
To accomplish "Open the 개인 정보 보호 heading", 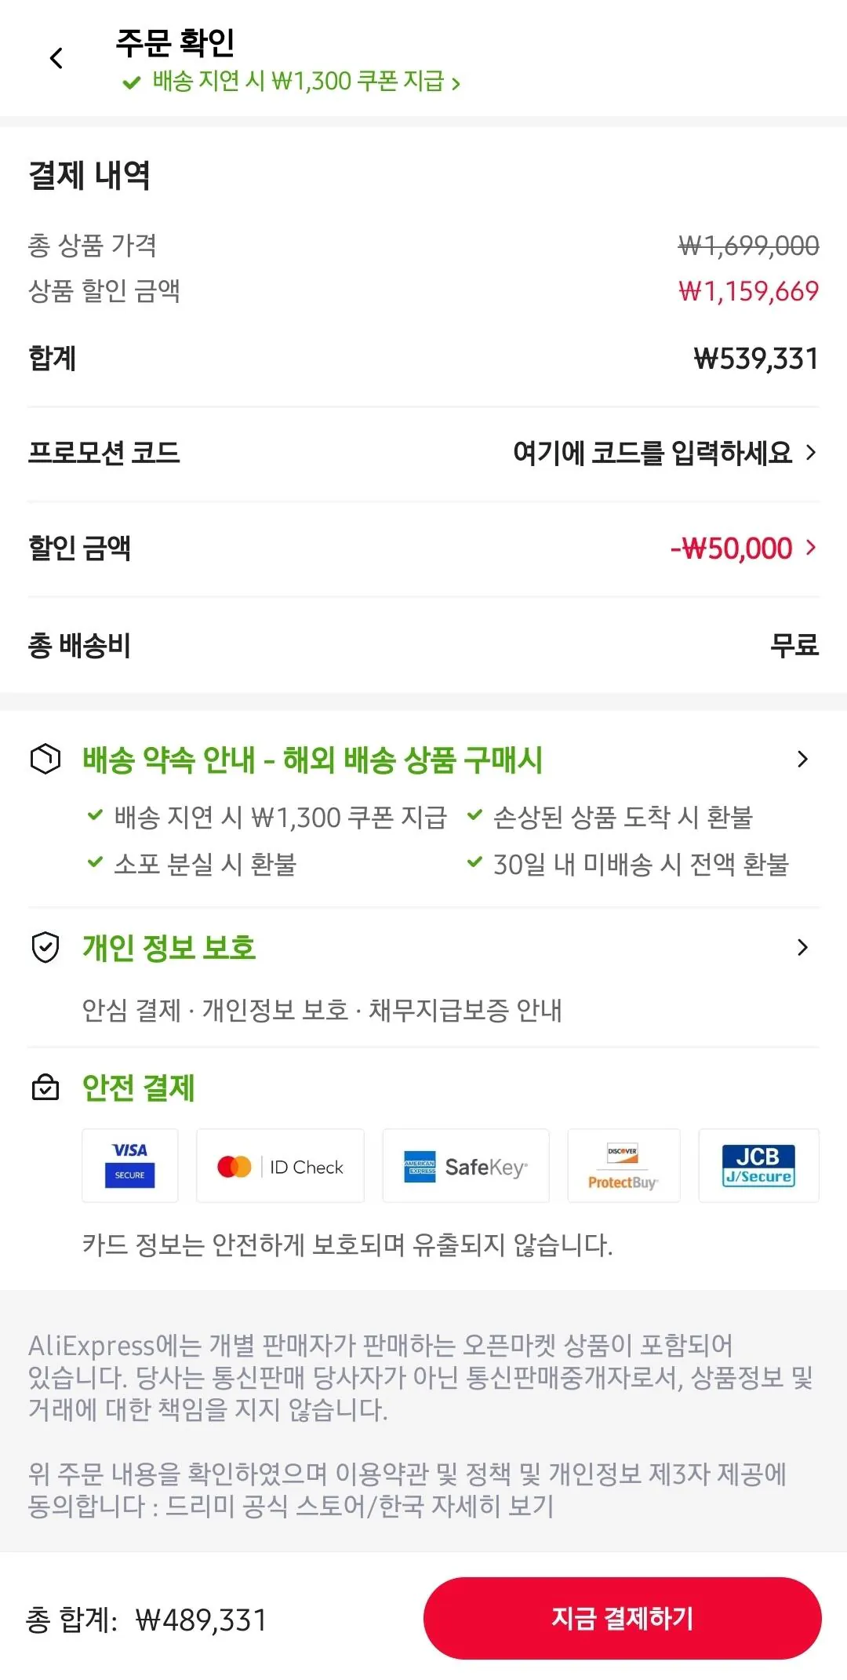I will pyautogui.click(x=169, y=947).
